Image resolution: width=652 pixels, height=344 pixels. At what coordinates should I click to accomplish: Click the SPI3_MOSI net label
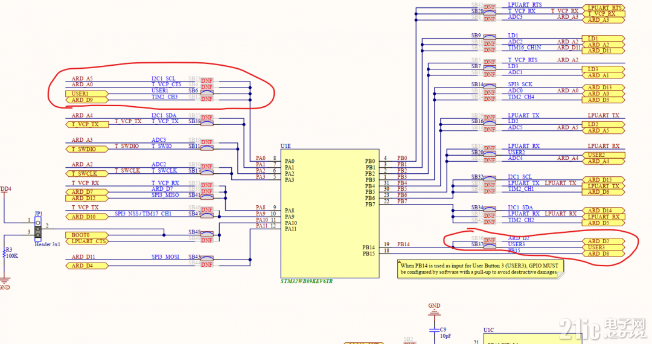[165, 256]
